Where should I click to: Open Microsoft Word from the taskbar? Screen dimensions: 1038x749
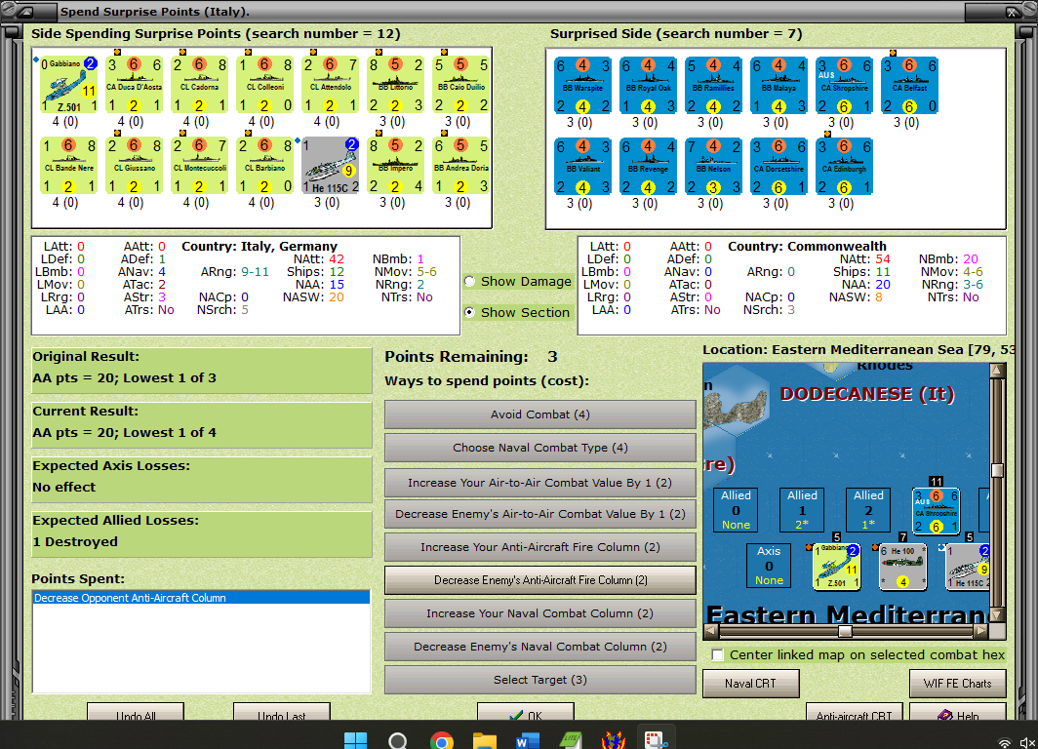[x=528, y=740]
